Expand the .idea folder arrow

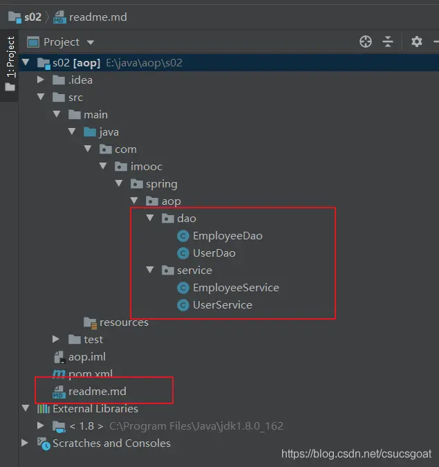coord(41,80)
